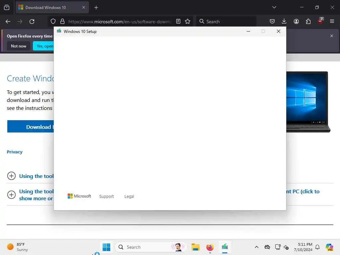Image resolution: width=340 pixels, height=255 pixels.
Task: Expand first 'Using the tool' plus icon
Action: tap(12, 176)
